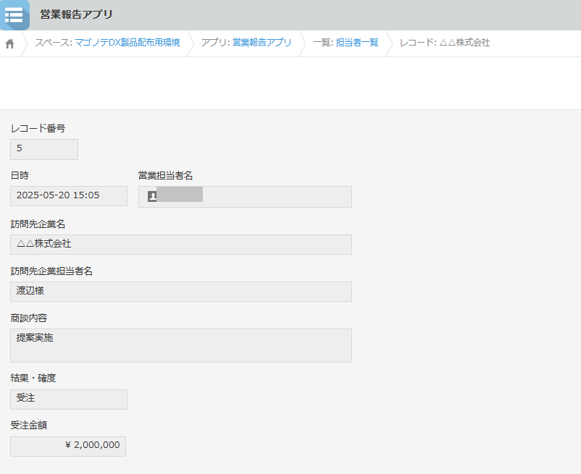Open the 営業報告アプリ breadcrumb link
Screen dimensions: 581x474
pyautogui.click(x=262, y=43)
